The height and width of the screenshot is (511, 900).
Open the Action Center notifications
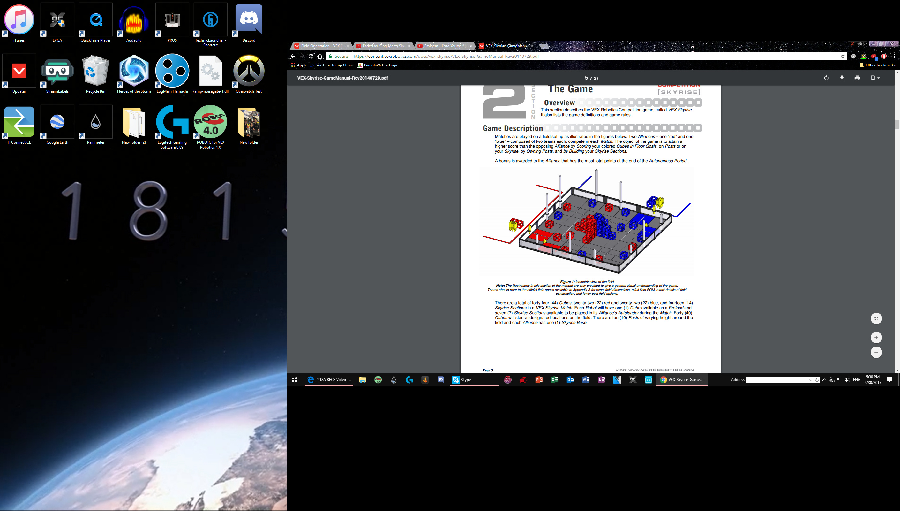tap(889, 380)
